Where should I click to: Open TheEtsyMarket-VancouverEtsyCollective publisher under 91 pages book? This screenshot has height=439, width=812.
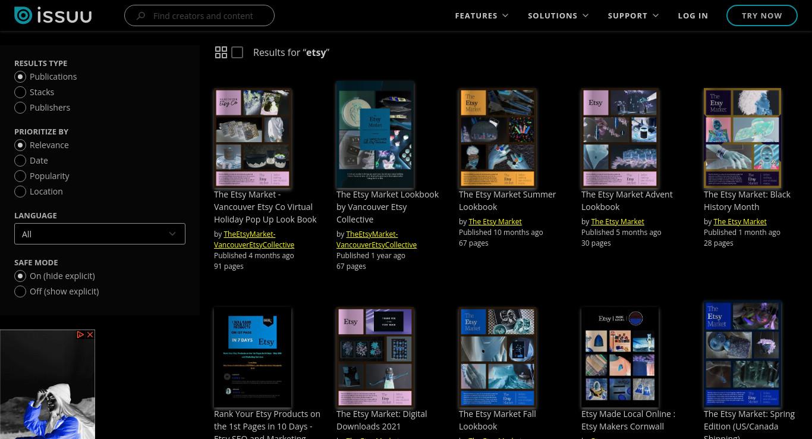(x=254, y=239)
